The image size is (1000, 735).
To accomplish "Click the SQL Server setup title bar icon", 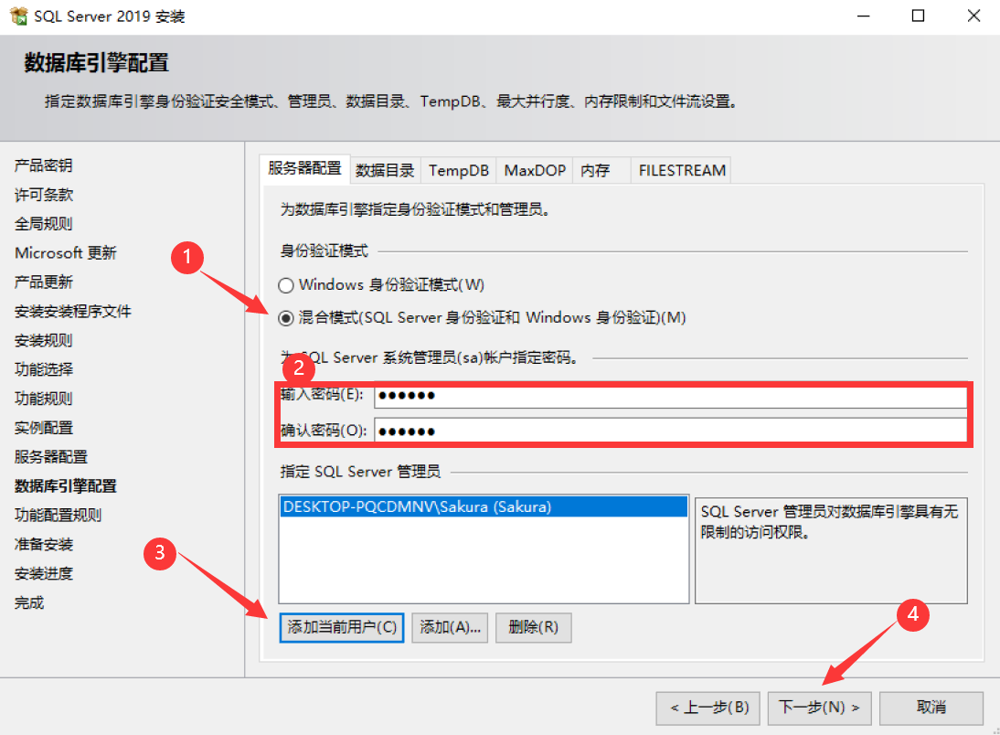I will coord(18,16).
